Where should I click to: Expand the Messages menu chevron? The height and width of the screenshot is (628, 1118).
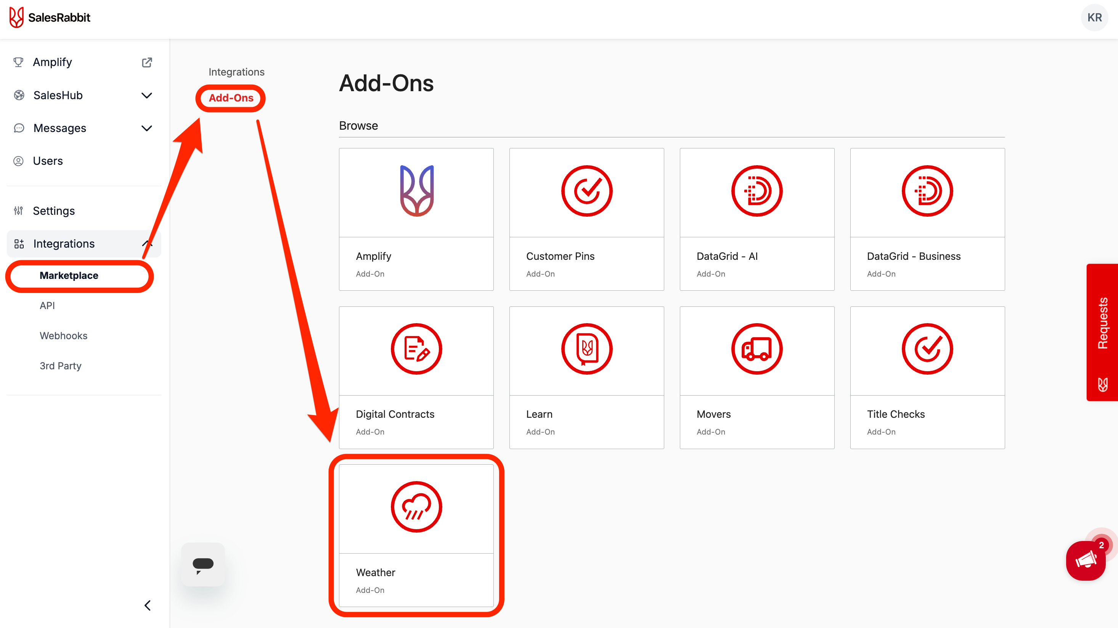tap(147, 128)
